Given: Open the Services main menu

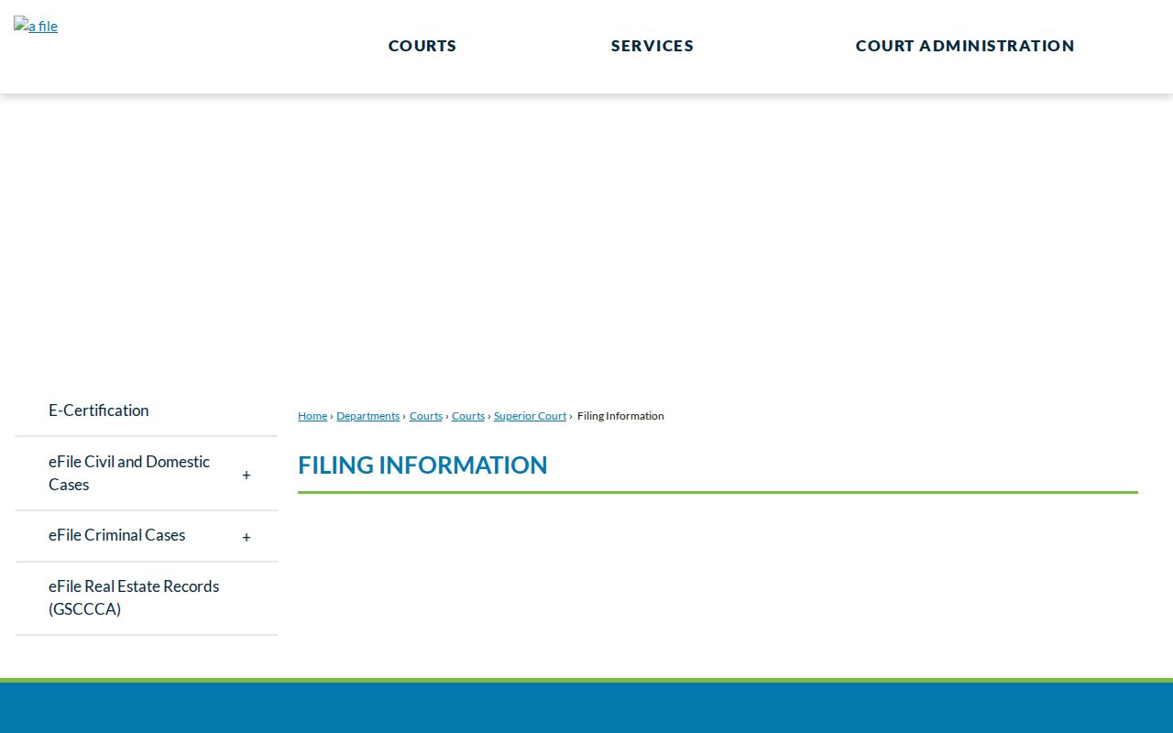Looking at the screenshot, I should click(652, 46).
